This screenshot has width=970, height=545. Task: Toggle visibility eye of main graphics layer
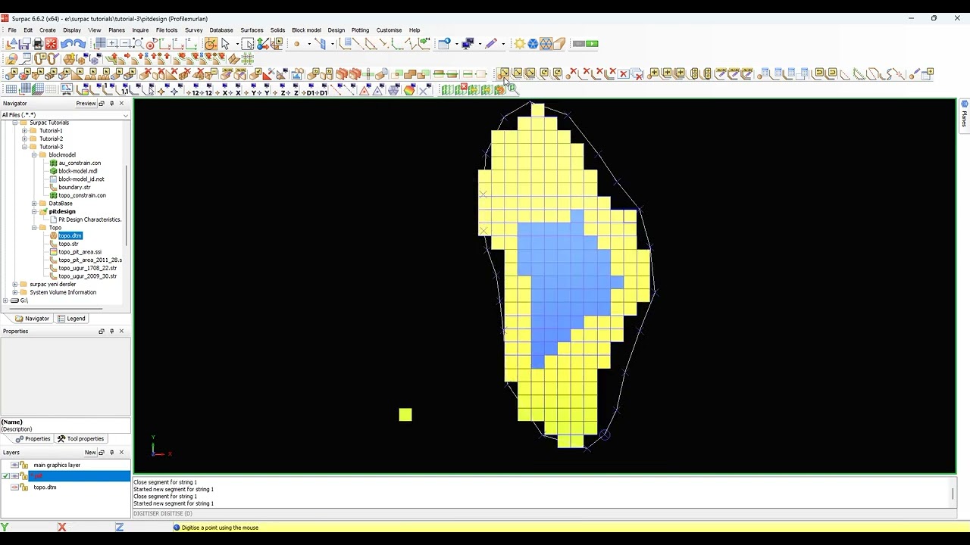[14, 465]
